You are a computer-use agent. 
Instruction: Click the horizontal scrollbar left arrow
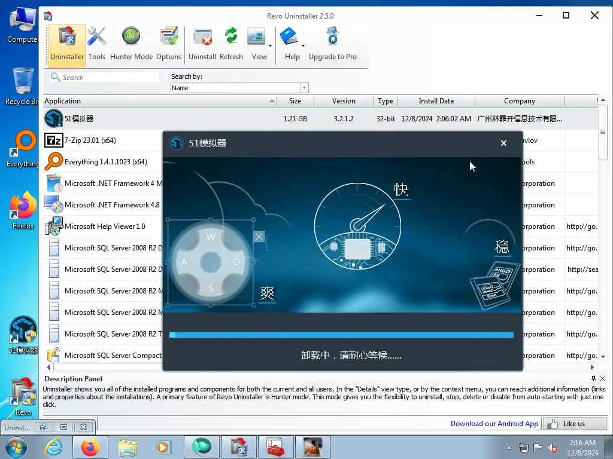pyautogui.click(x=48, y=368)
